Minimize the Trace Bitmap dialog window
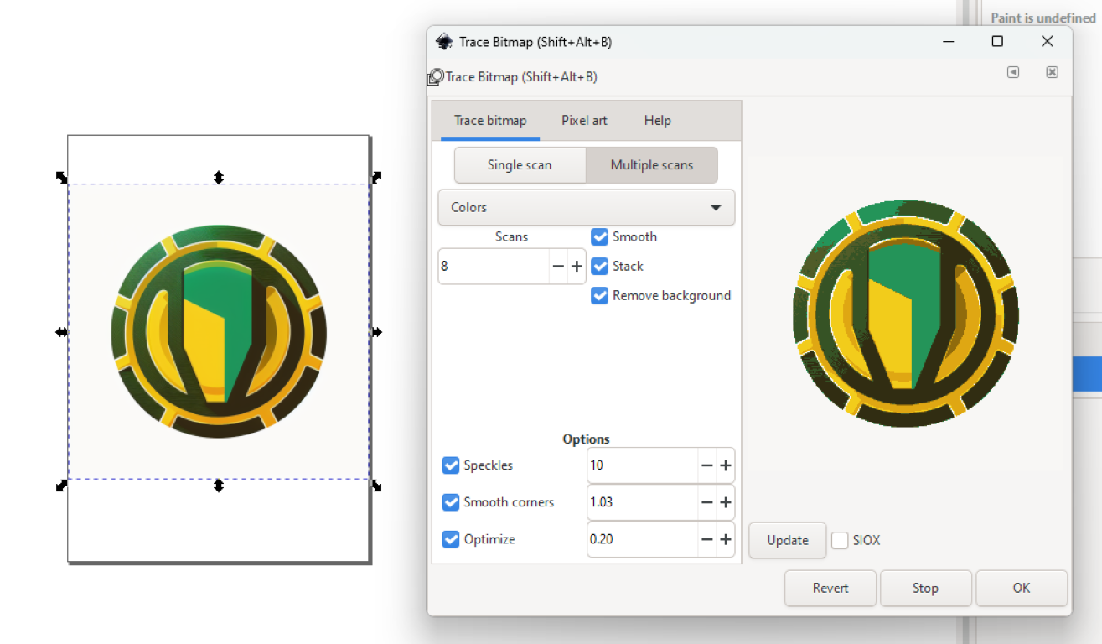This screenshot has height=644, width=1102. (x=948, y=41)
